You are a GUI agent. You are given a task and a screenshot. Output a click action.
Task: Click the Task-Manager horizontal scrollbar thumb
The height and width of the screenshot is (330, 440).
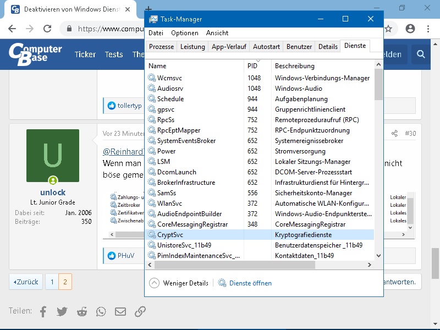click(x=235, y=265)
